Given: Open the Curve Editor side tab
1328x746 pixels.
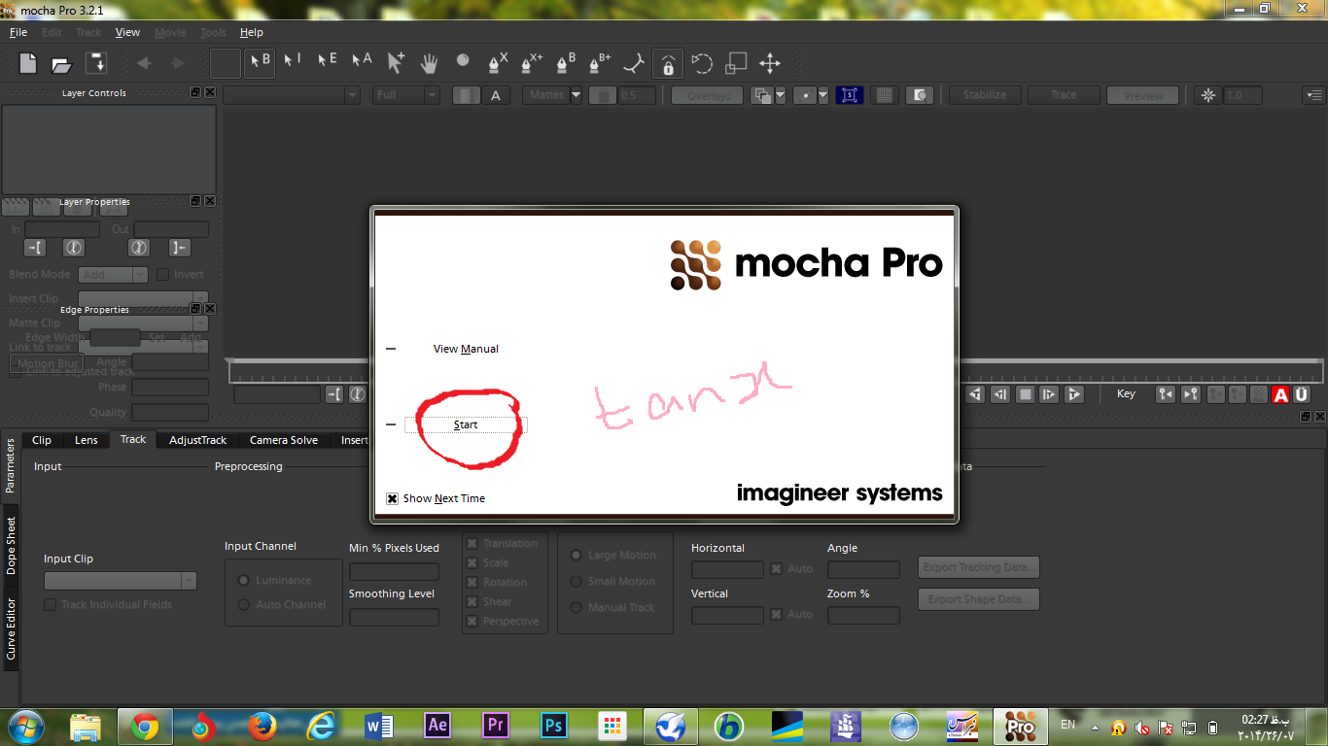Looking at the screenshot, I should click(x=11, y=629).
